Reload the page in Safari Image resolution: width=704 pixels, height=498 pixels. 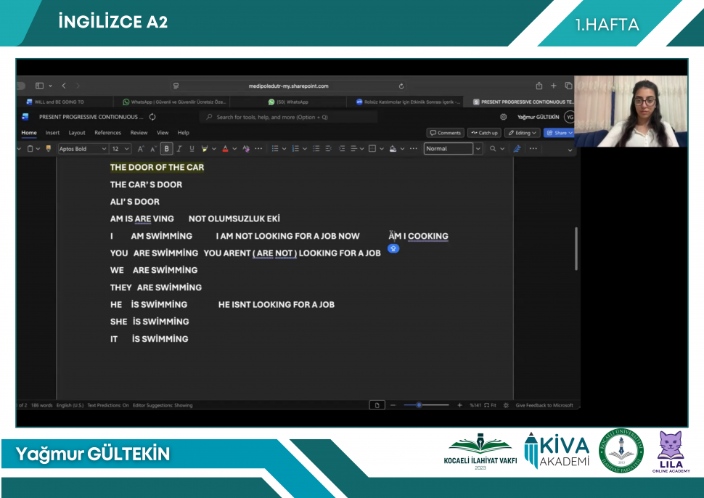(x=401, y=86)
